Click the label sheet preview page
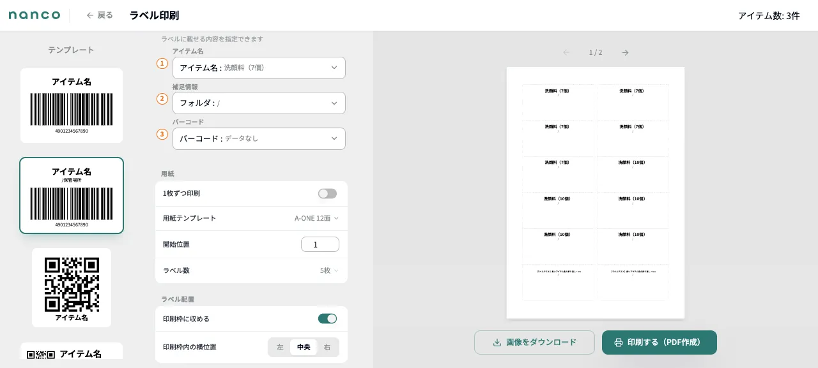This screenshot has width=818, height=368. (x=596, y=193)
